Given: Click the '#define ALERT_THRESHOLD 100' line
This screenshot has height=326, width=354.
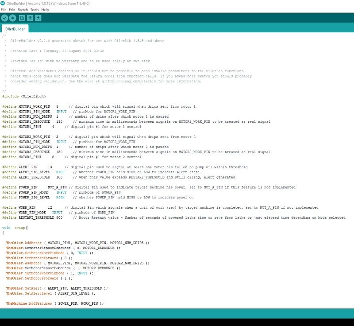Looking at the screenshot, I should point(119,177).
